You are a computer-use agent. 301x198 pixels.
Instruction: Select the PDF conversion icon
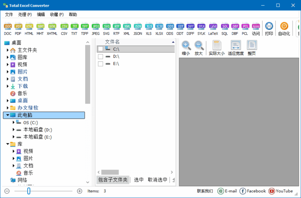(18, 26)
